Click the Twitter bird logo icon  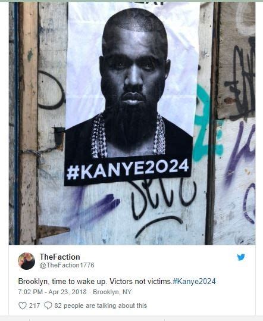[x=241, y=257]
